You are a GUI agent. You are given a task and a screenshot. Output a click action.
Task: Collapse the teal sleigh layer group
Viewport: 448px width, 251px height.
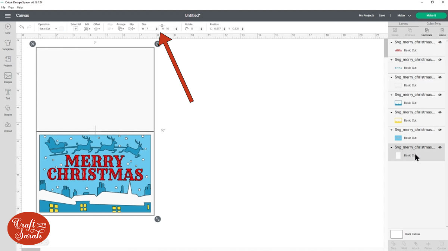pos(392,60)
